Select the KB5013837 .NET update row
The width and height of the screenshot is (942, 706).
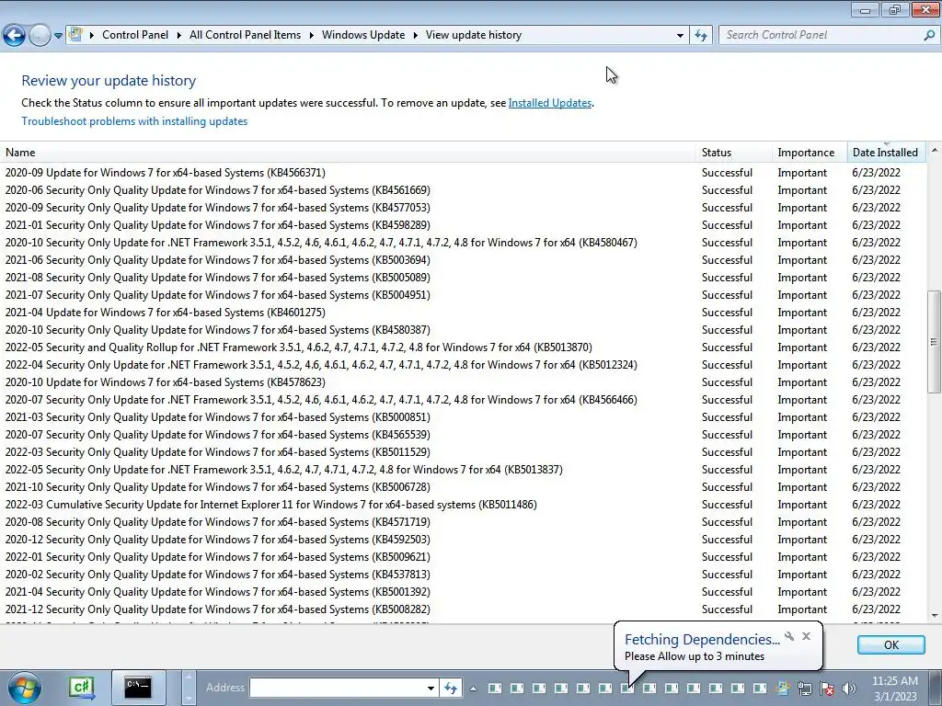(463, 470)
